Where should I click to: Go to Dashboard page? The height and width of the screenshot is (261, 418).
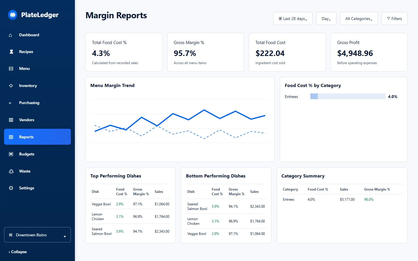point(37,35)
